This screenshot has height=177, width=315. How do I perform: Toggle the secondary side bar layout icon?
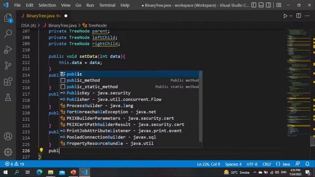click(x=268, y=5)
